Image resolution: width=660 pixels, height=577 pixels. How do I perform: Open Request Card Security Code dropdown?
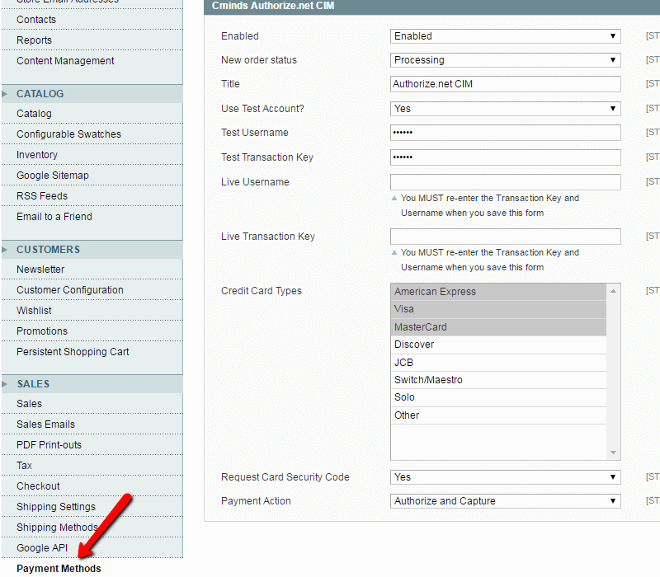click(505, 477)
